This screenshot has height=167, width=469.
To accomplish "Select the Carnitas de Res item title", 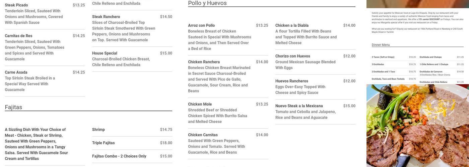I will (18, 36).
